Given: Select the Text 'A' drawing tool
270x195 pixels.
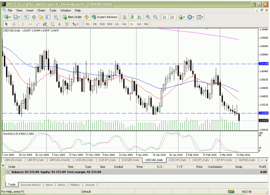Looking at the screenshot, I should click(60, 24).
